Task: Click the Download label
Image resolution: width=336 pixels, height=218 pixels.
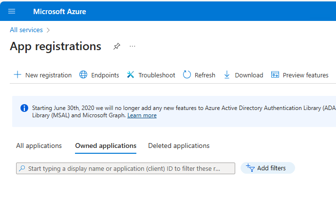Action: click(x=249, y=75)
